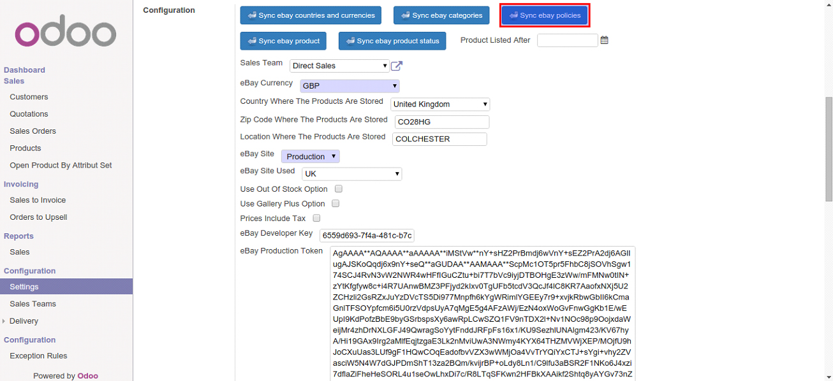Viewport: 833px width, 381px height.
Task: Expand the Delivery menu arrow
Action: [4, 321]
